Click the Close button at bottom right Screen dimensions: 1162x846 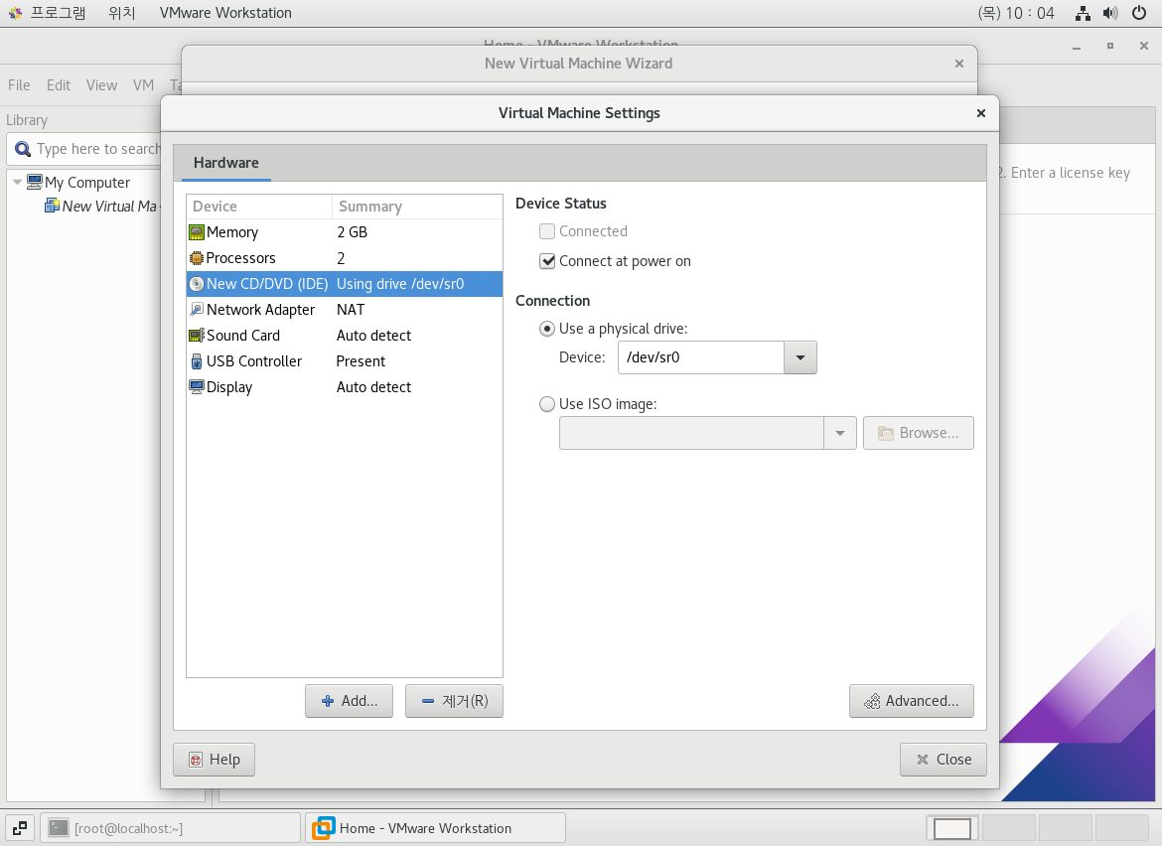click(944, 760)
